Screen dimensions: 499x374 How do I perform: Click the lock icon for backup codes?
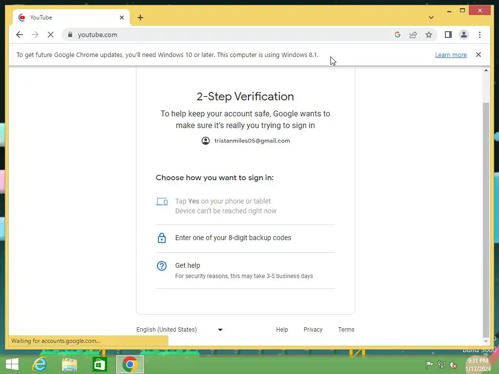(162, 238)
